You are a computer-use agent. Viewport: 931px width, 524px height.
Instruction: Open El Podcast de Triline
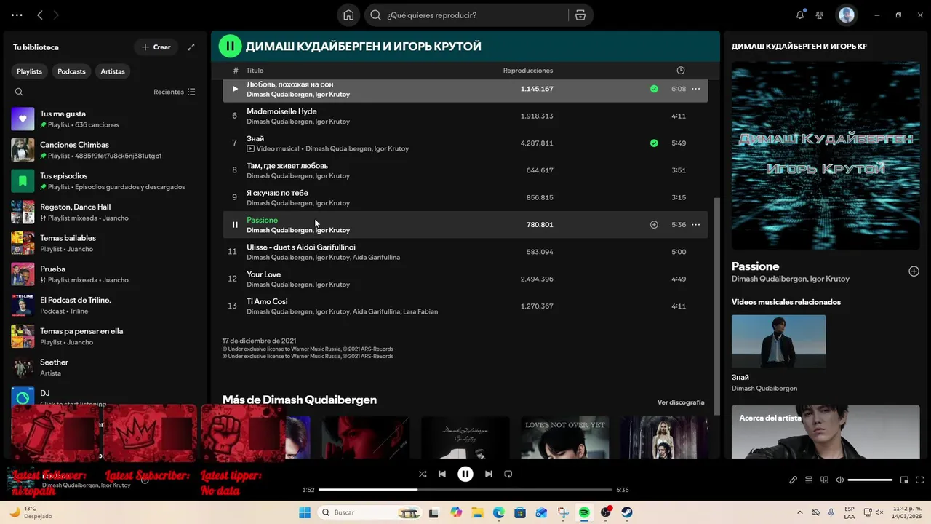(105, 305)
